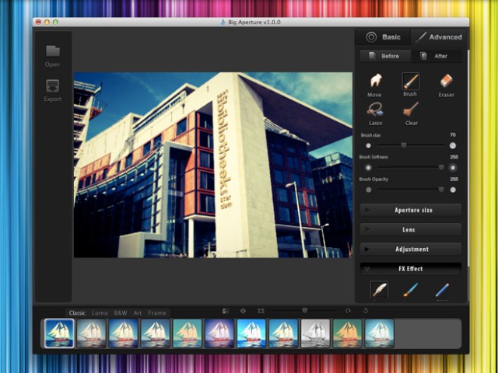Image resolution: width=498 pixels, height=373 pixels.
Task: Click the Big Aperture v1.0.0 title
Action: click(254, 23)
